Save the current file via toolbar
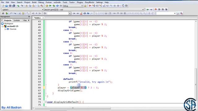Viewport: 198px width, 111px height. [10, 6]
